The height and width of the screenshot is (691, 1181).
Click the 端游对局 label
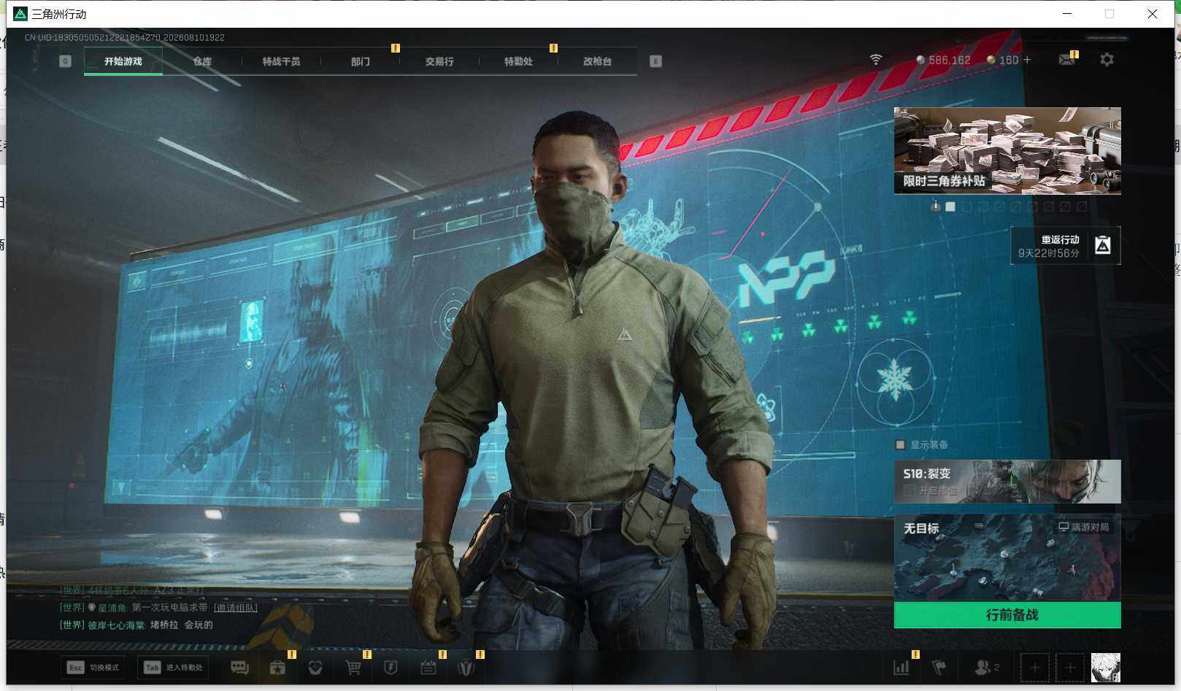point(1084,527)
